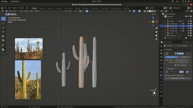
Task: Toggle Collection exclude checkbox
Action: pos(186,16)
